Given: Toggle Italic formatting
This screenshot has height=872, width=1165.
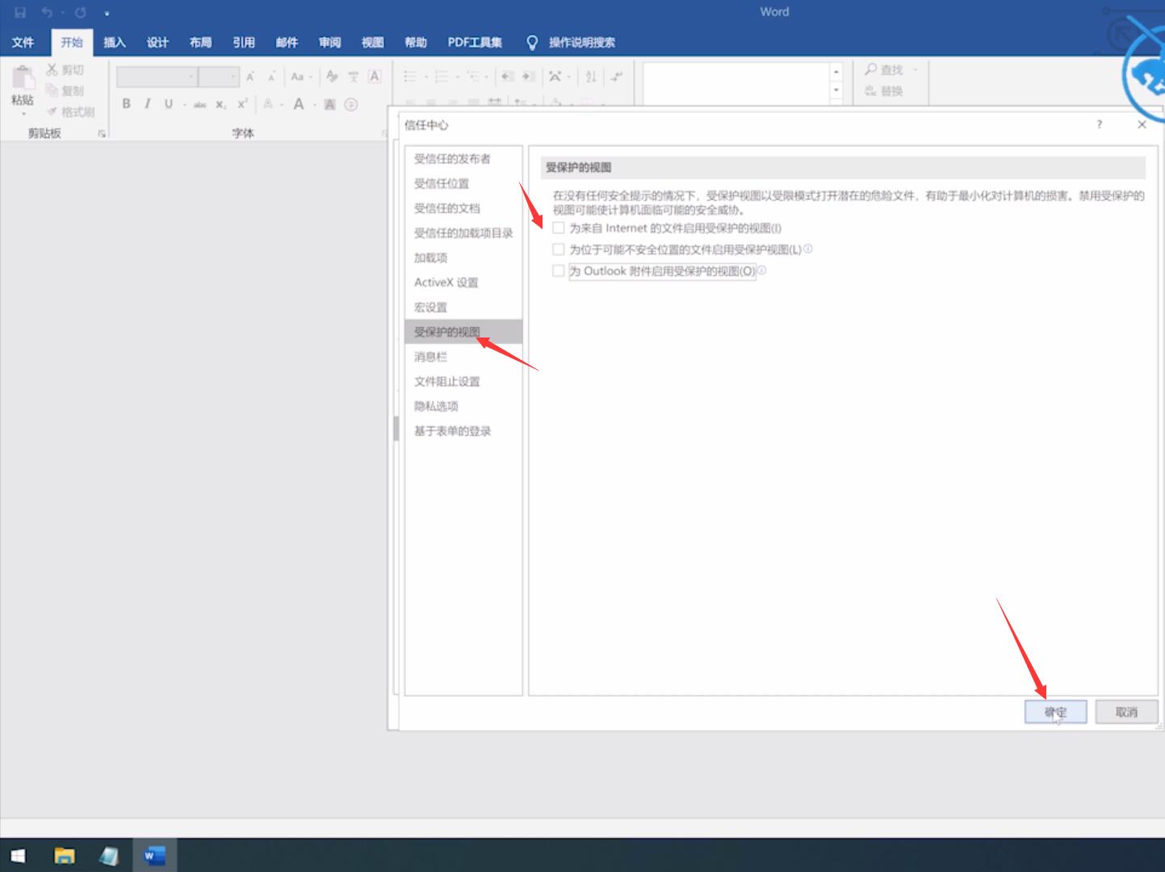Looking at the screenshot, I should pyautogui.click(x=147, y=103).
